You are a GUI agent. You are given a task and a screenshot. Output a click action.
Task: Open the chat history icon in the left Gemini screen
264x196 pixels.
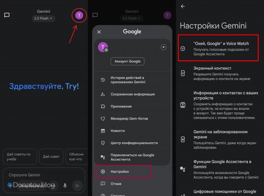[7, 15]
